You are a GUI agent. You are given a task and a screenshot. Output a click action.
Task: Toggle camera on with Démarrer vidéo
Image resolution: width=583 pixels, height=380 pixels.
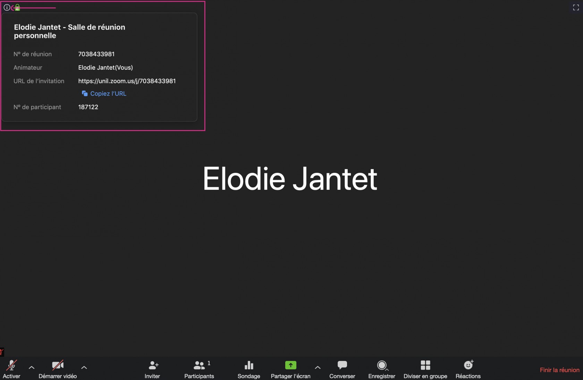click(58, 369)
